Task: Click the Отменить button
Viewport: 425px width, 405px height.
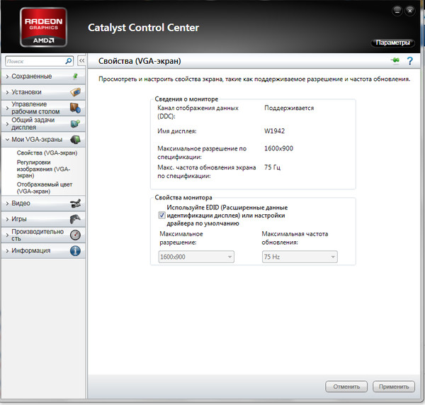Action: pyautogui.click(x=346, y=387)
